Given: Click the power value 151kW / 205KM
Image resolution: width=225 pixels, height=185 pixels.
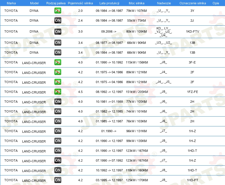Looking at the screenshot, I should click(137, 92).
